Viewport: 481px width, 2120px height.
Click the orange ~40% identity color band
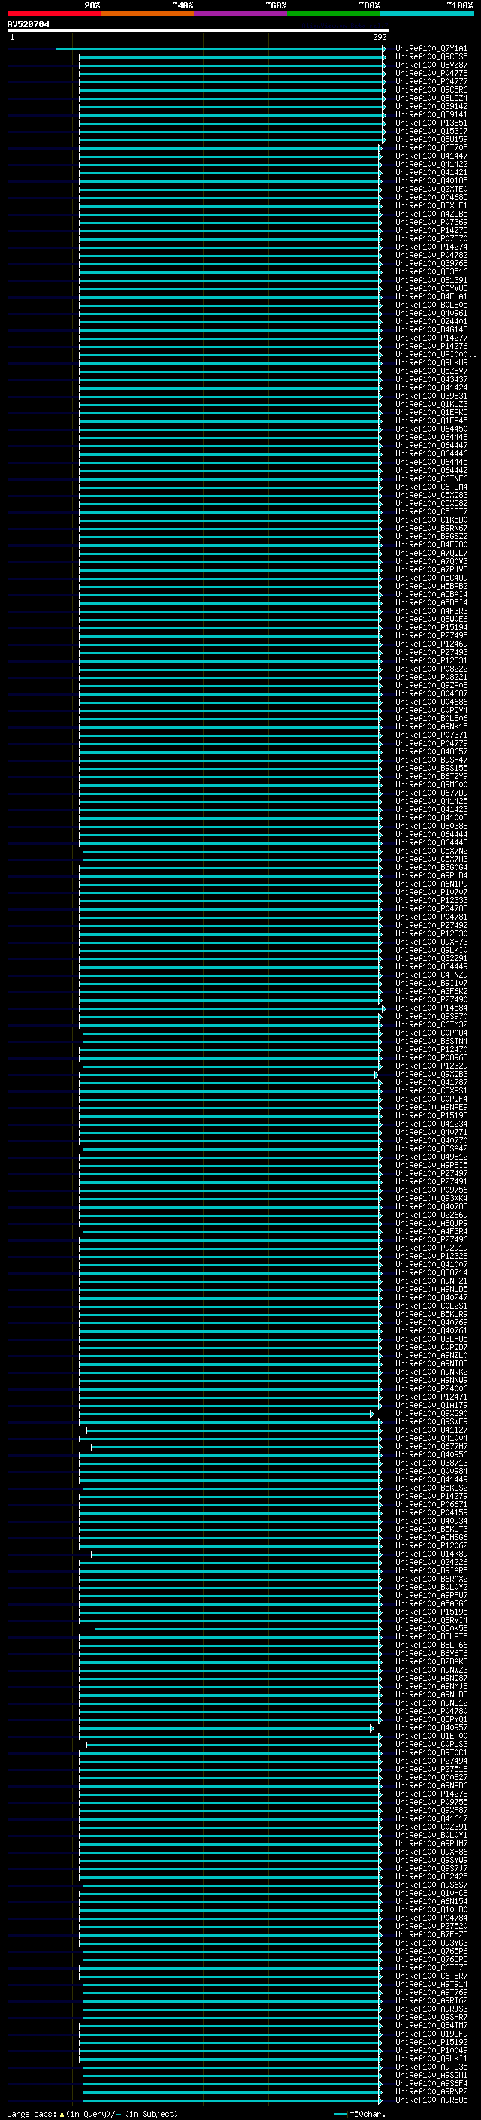[x=147, y=14]
